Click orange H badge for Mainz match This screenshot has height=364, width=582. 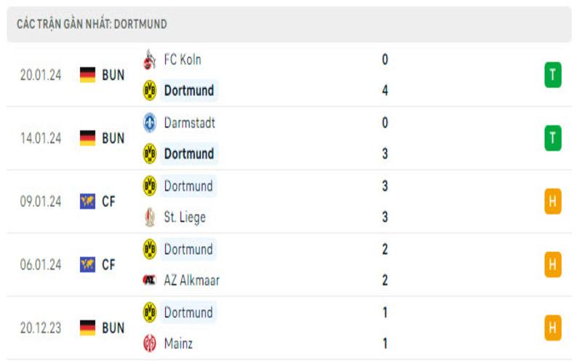point(553,328)
